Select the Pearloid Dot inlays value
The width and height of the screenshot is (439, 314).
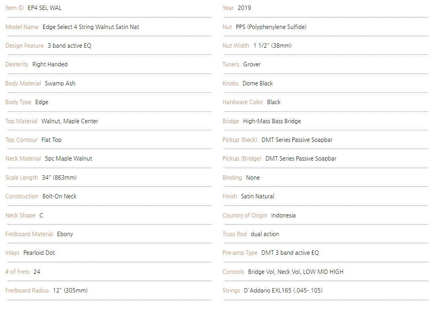pyautogui.click(x=39, y=253)
